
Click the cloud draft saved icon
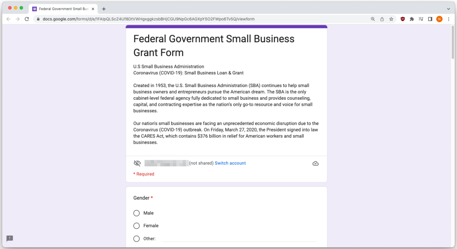pyautogui.click(x=316, y=163)
